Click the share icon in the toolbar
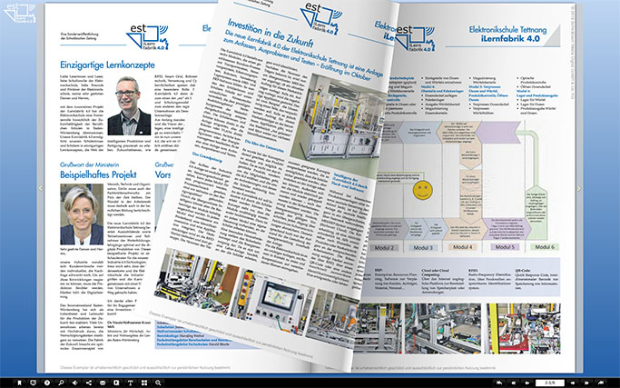This screenshot has width=620, height=388. point(89,383)
